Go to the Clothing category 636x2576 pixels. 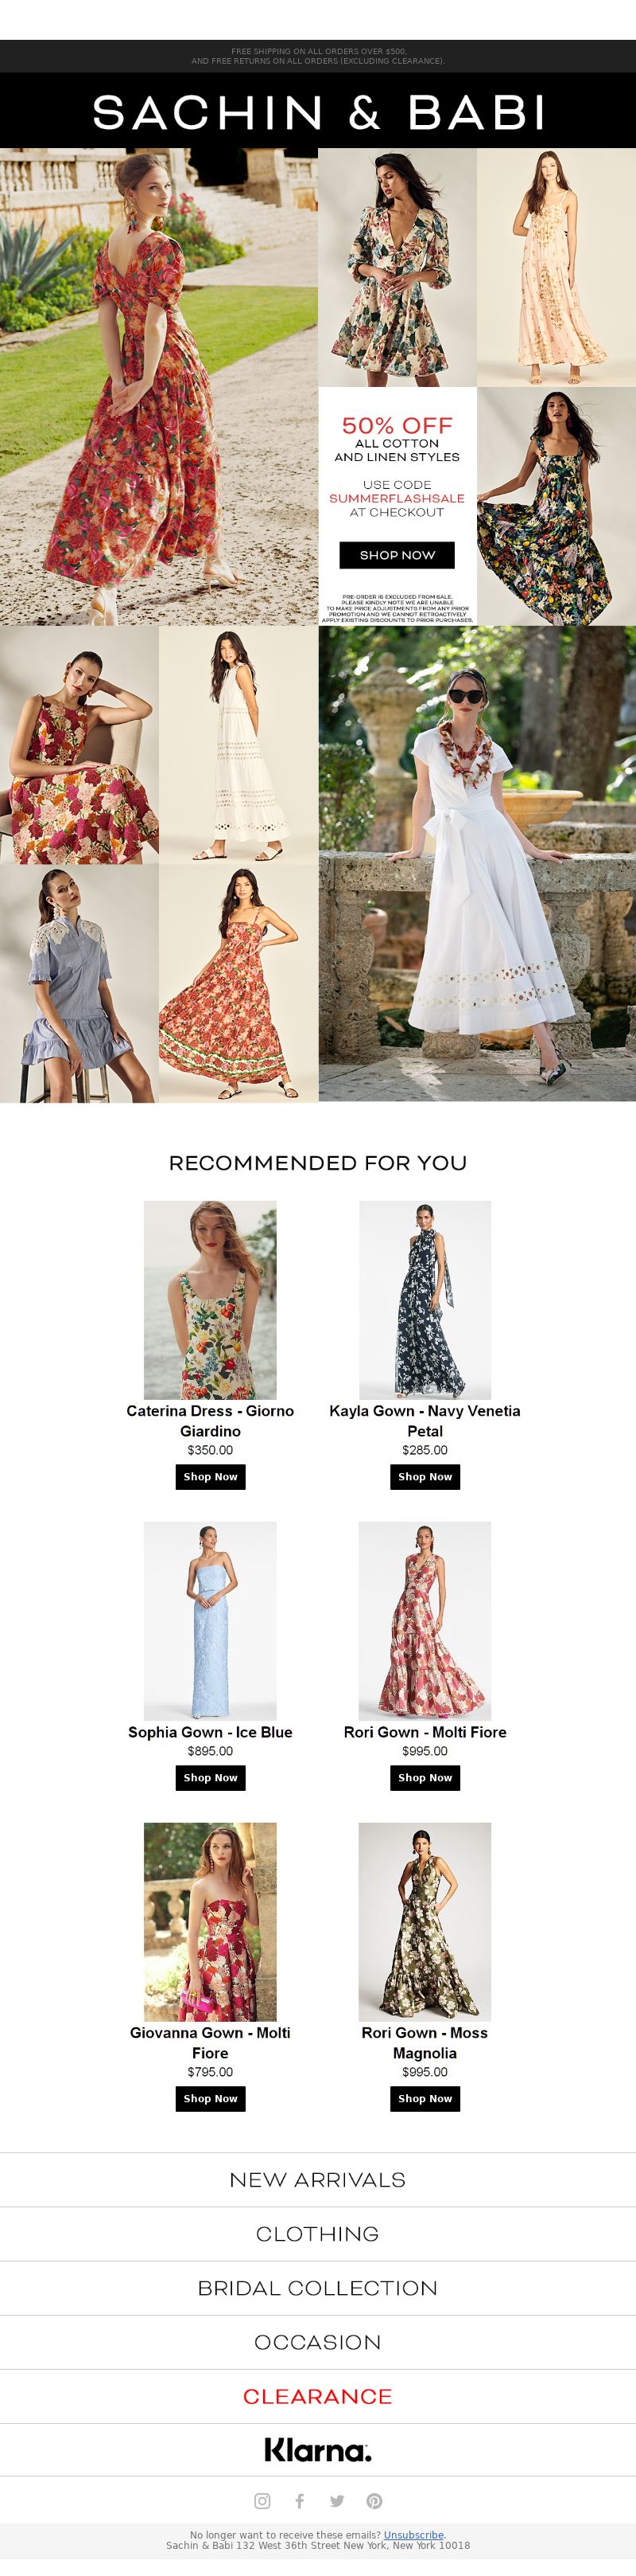pyautogui.click(x=317, y=2234)
